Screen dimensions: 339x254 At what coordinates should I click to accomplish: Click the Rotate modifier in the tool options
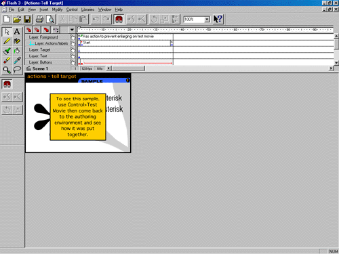pos(7,110)
